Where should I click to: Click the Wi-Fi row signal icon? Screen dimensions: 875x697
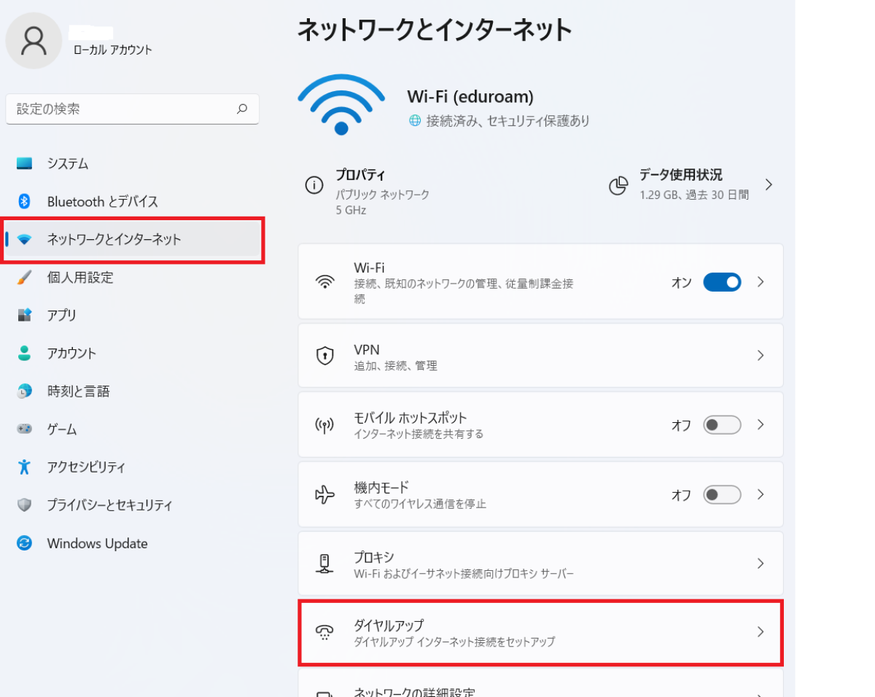324,282
